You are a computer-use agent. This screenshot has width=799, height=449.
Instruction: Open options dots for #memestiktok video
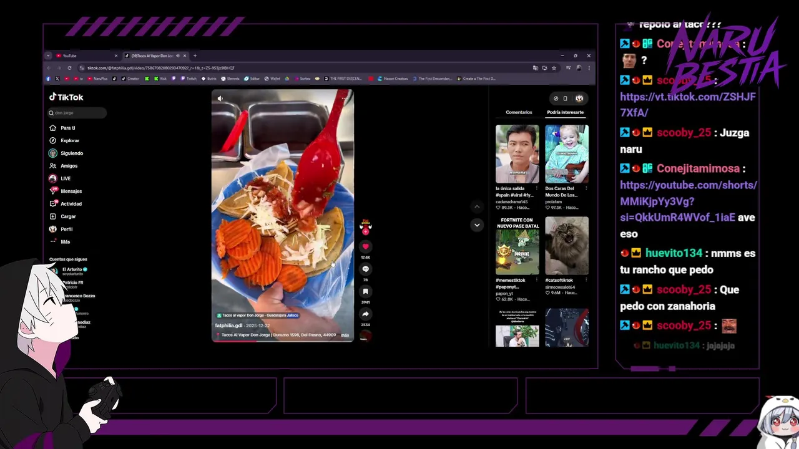(537, 280)
